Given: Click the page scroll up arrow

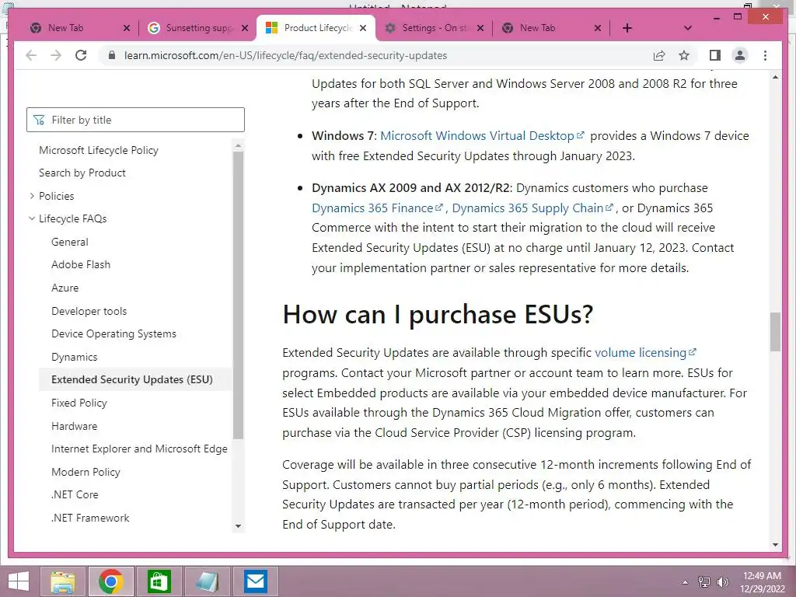Looking at the screenshot, I should point(775,77).
